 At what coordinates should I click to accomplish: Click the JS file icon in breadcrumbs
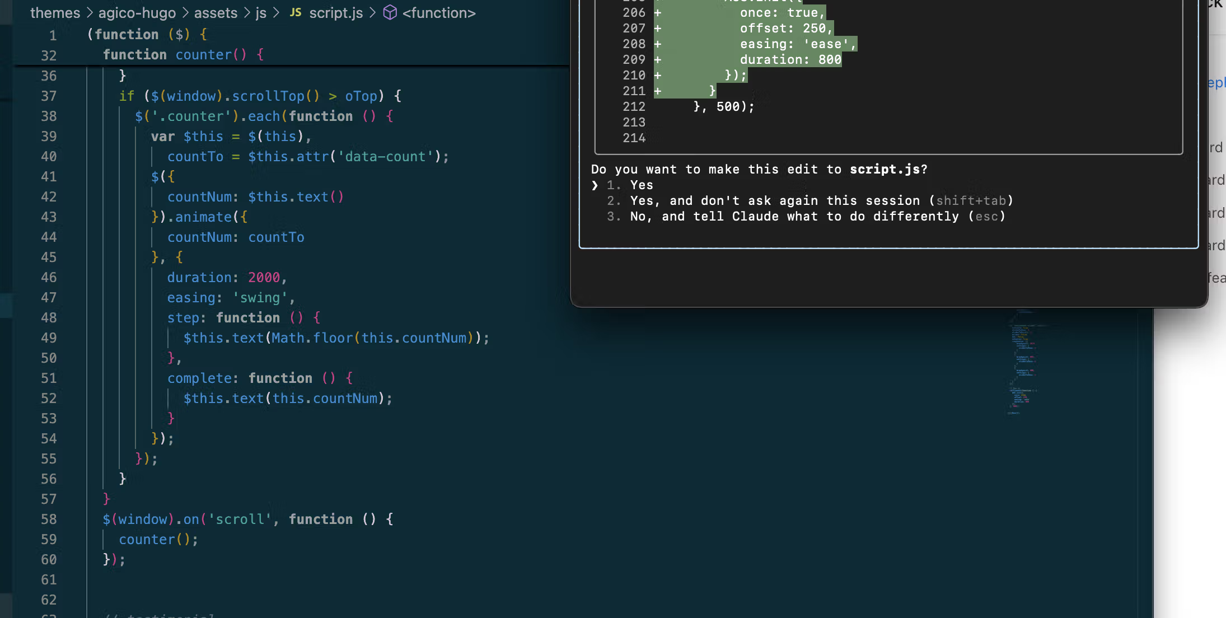295,12
